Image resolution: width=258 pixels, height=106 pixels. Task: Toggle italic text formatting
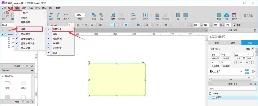(x=82, y=25)
